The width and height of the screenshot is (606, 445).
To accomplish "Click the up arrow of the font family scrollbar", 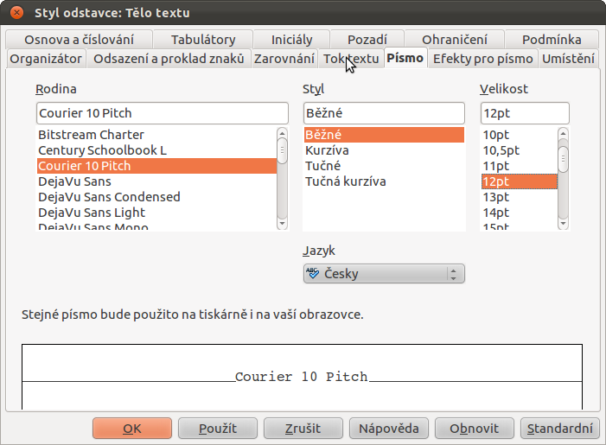I will (x=282, y=133).
